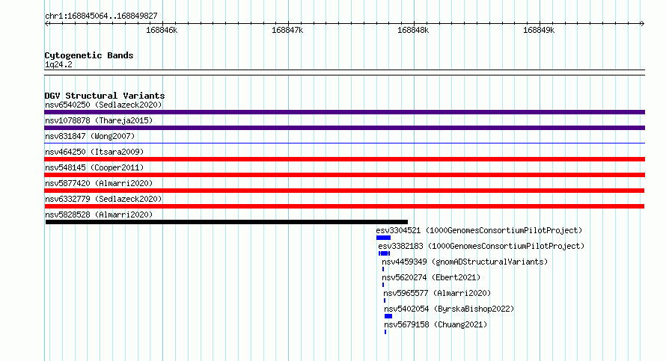Click the red bar for nsv6332779
The width and height of the screenshot is (666, 361).
(x=344, y=206)
